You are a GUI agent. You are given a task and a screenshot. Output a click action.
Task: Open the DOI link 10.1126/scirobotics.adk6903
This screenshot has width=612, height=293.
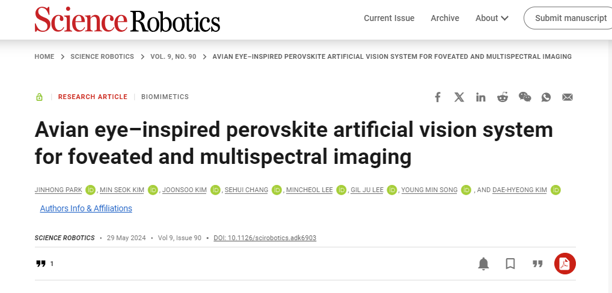265,238
